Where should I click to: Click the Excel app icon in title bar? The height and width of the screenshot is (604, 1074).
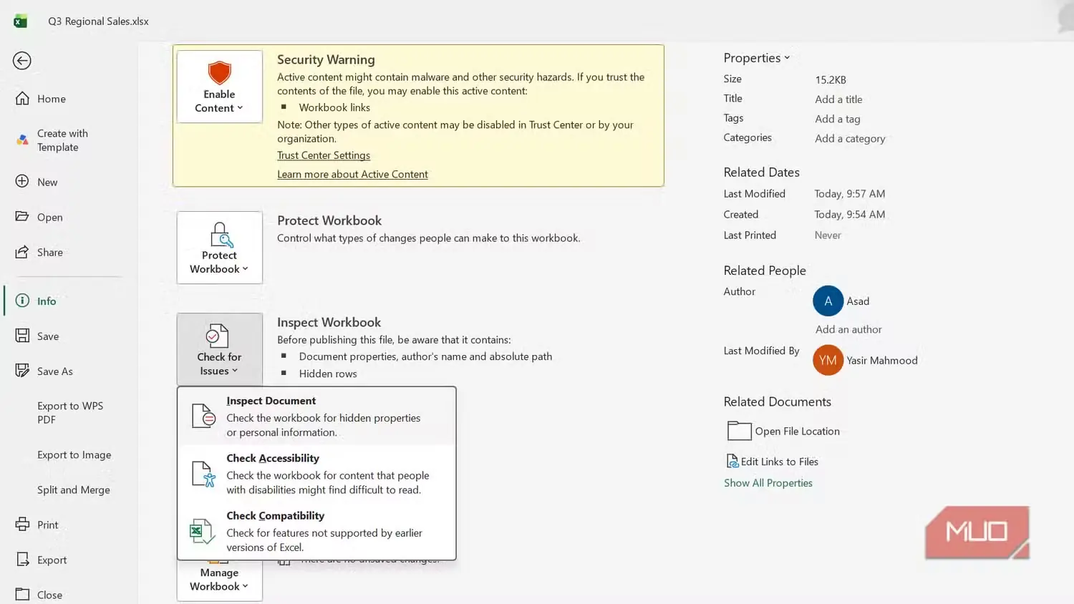[20, 21]
